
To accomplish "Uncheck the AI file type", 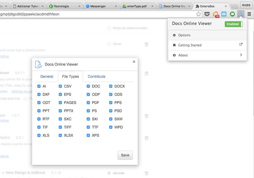I will pyautogui.click(x=39, y=86).
